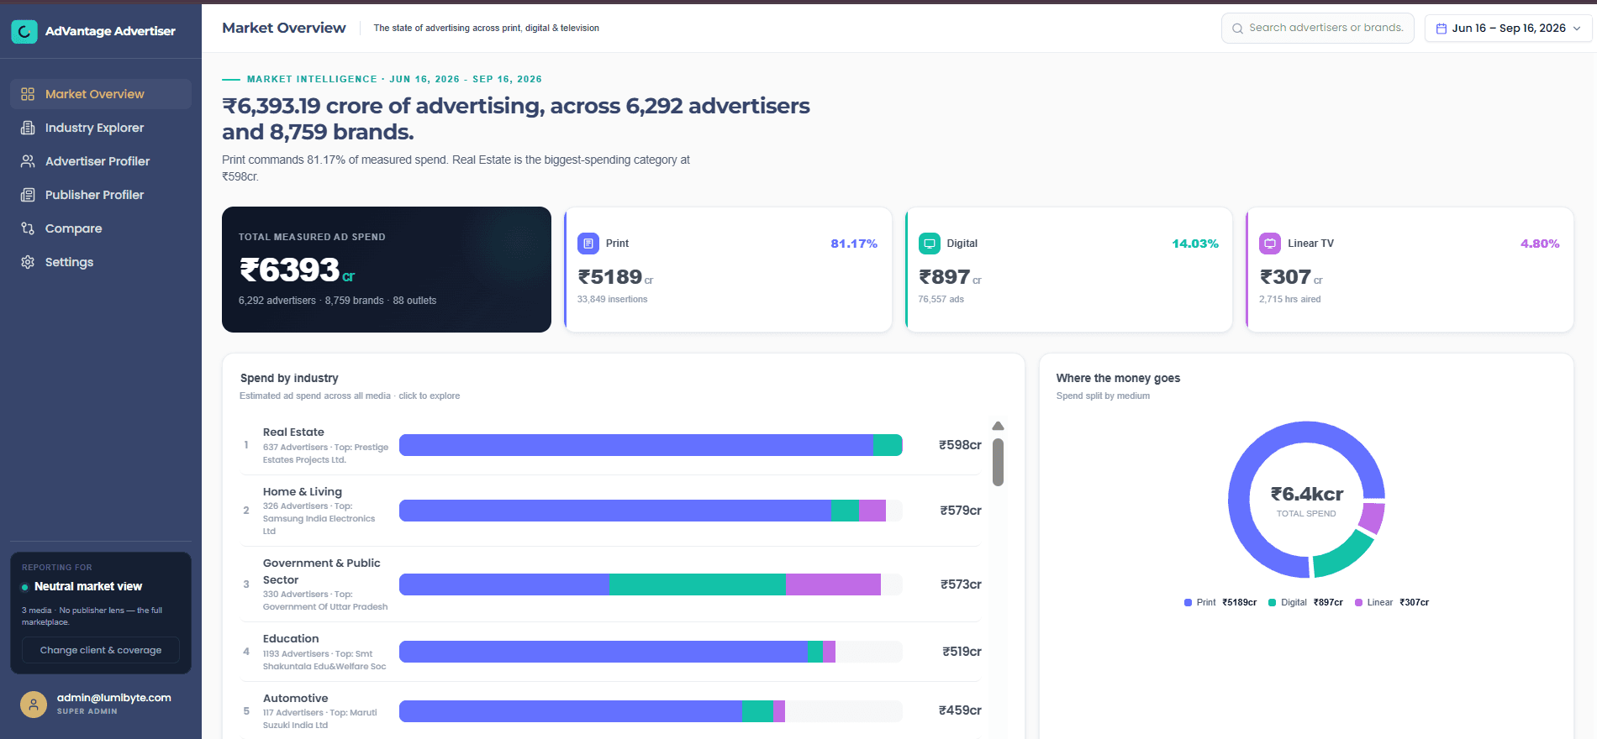Viewport: 1597px width, 739px height.
Task: Click the calendar icon in date picker
Action: pos(1442,29)
